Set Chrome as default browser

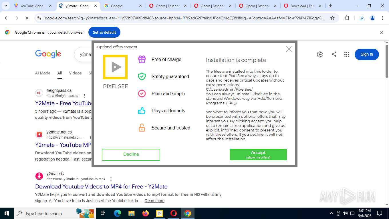click(x=104, y=32)
